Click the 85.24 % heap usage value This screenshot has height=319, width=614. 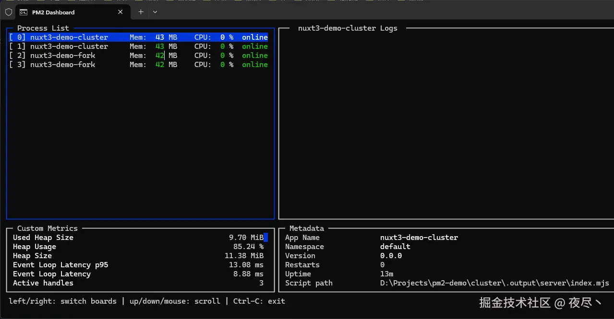pos(248,247)
